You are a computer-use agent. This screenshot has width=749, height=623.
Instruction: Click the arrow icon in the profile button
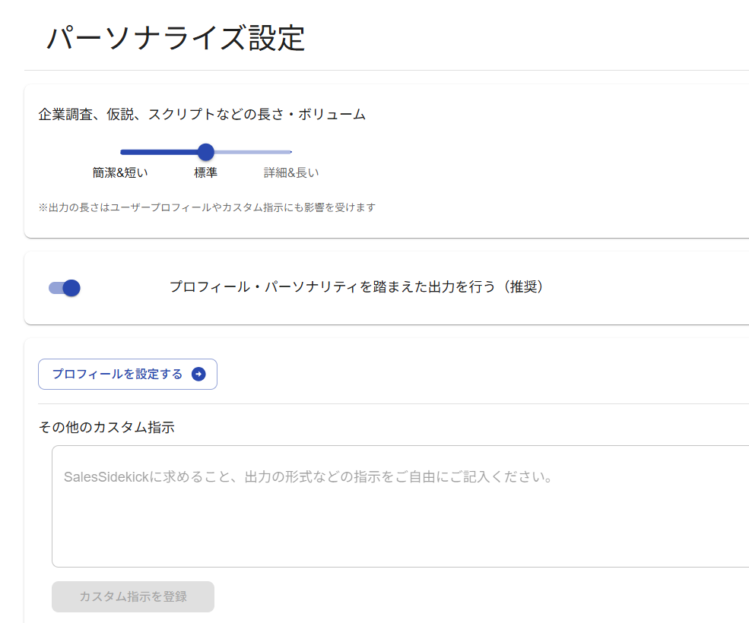(x=198, y=374)
